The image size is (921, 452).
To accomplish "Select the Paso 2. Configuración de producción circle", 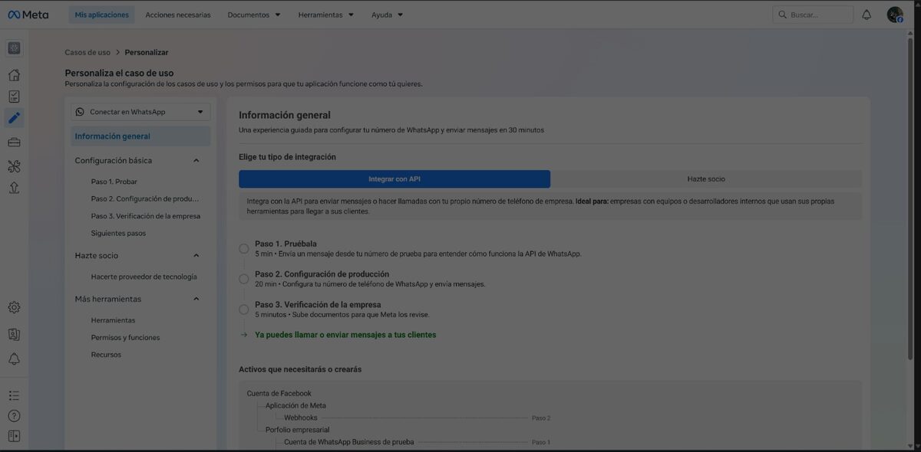I will (244, 279).
